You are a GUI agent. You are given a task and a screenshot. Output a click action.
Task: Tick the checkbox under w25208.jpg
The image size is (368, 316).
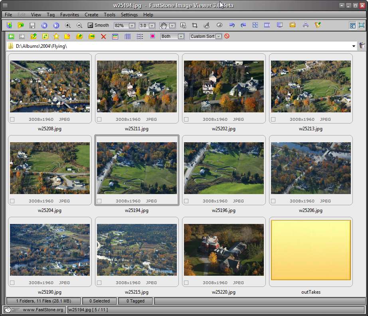(x=12, y=120)
